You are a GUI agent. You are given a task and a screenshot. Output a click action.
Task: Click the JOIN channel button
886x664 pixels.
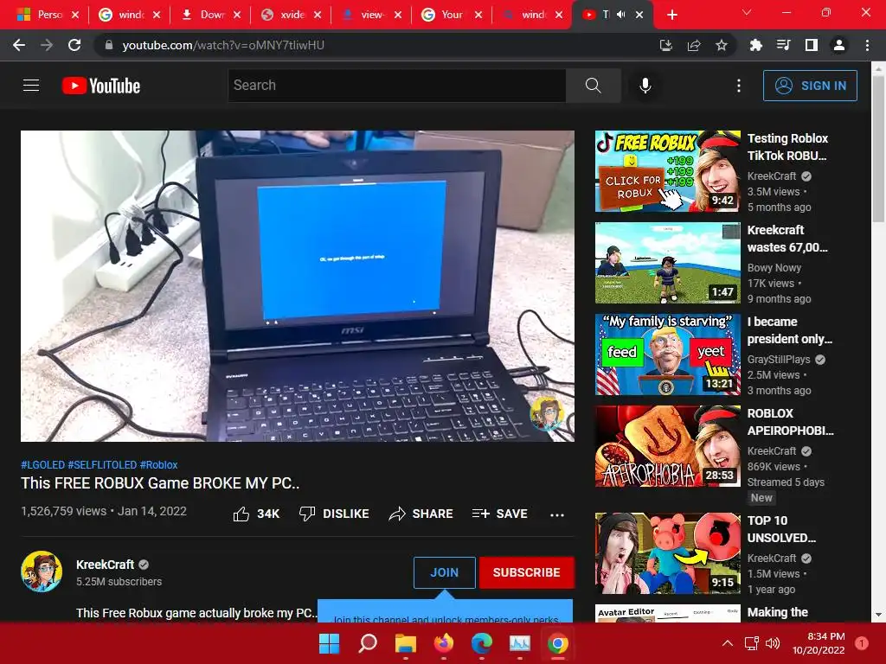click(444, 572)
